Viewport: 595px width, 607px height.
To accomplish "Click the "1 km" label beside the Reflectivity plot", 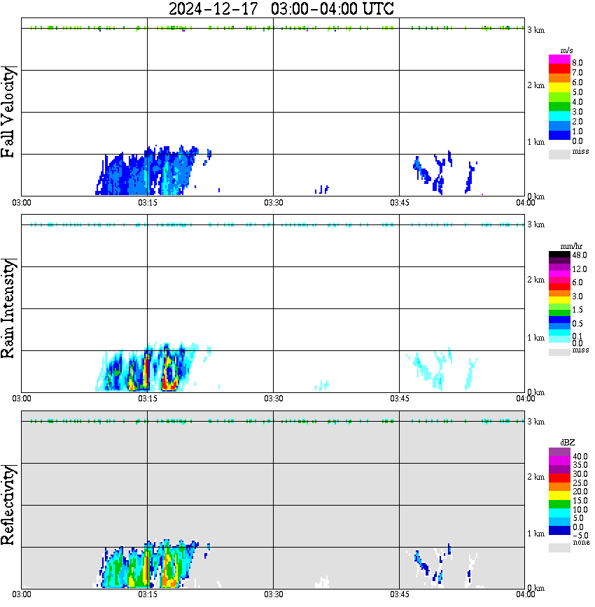I will [535, 534].
